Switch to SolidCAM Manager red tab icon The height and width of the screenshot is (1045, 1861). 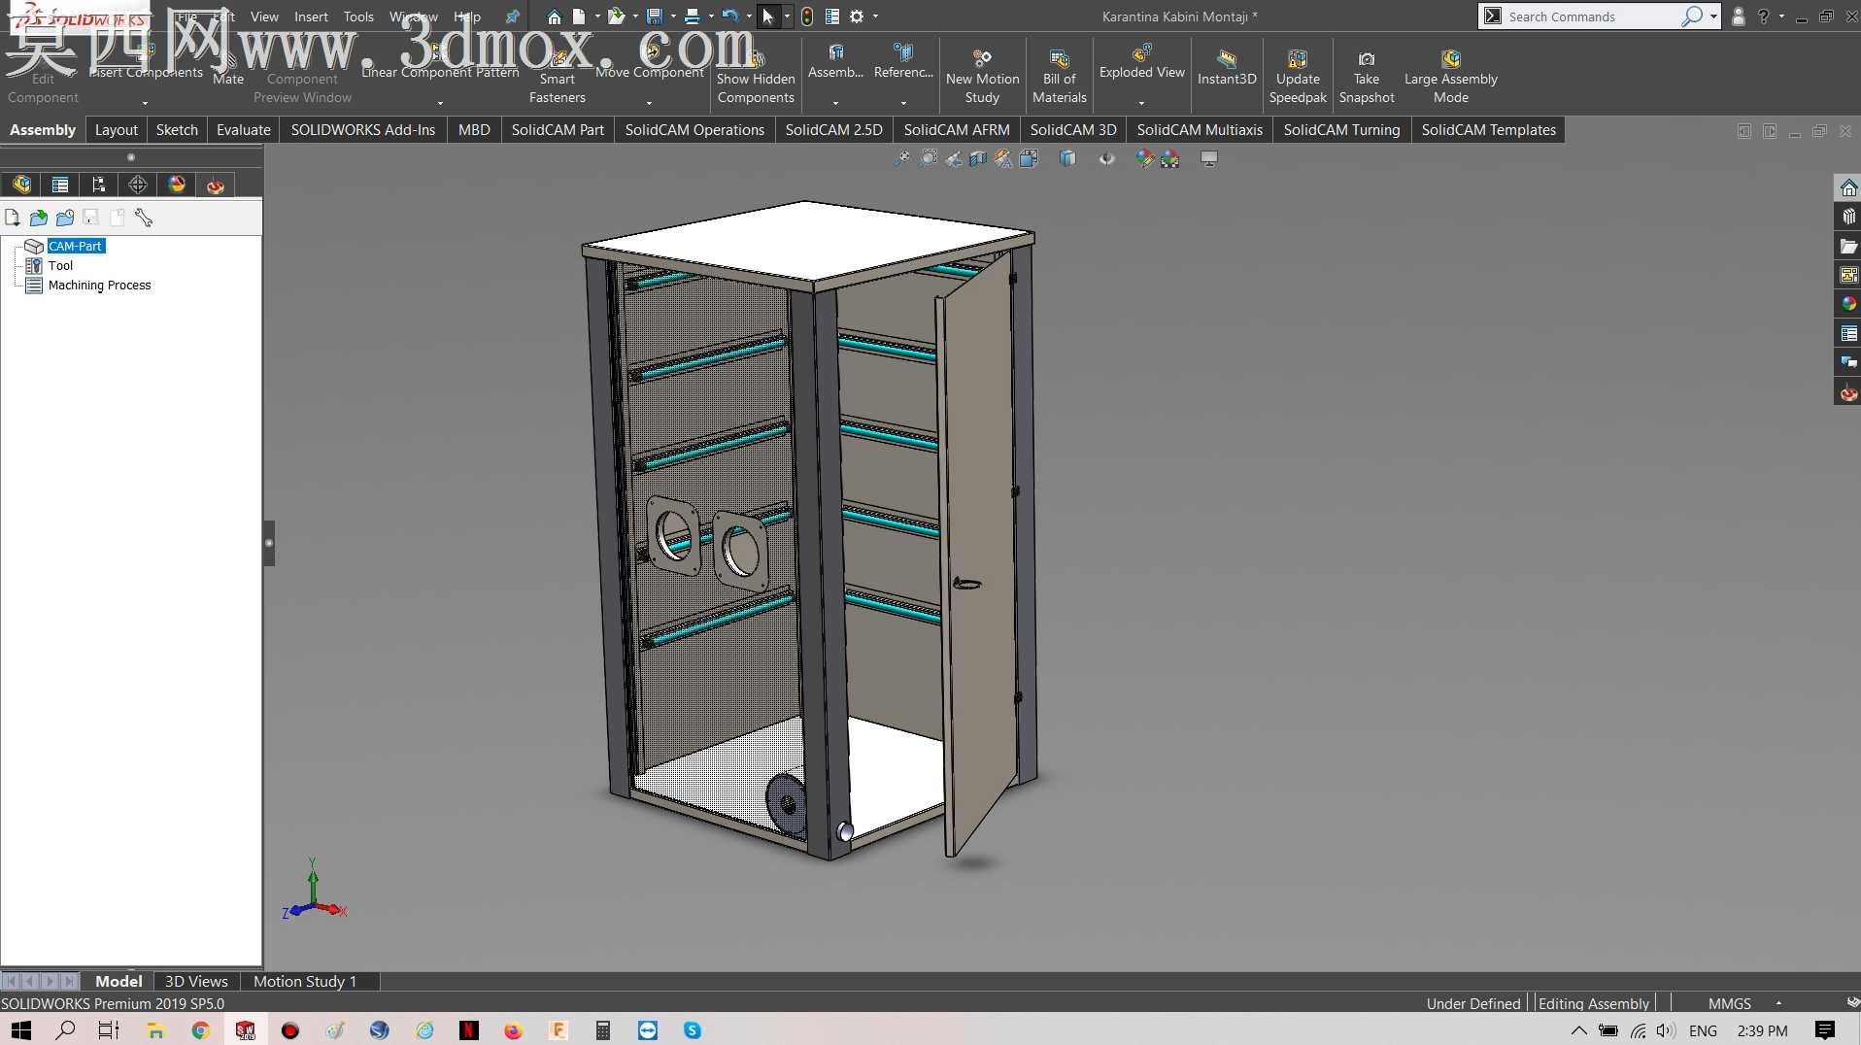(216, 185)
